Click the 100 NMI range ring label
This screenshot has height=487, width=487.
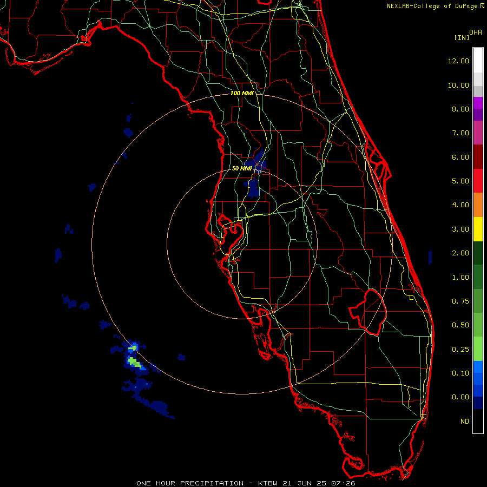242,93
